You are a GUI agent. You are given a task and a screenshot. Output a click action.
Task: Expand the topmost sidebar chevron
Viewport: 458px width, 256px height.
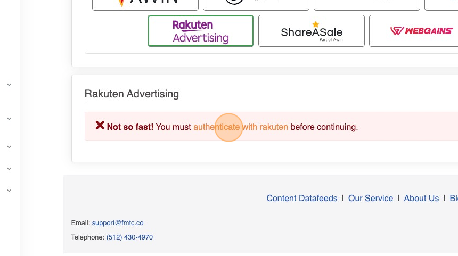coord(9,85)
